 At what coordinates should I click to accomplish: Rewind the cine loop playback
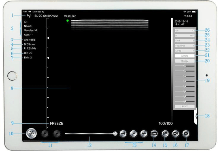click(123, 134)
